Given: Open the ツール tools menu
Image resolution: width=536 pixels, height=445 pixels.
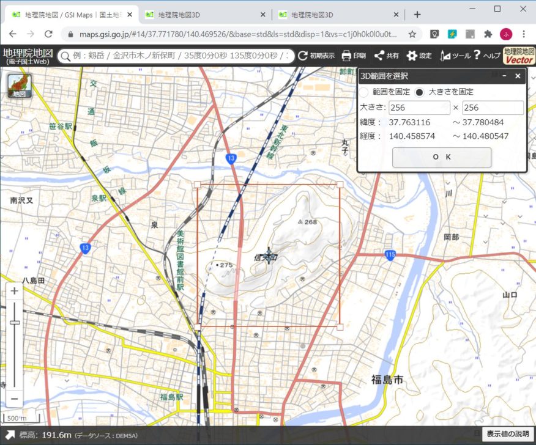Looking at the screenshot, I should [x=455, y=56].
